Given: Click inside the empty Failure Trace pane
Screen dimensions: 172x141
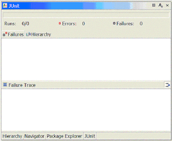Looking at the screenshot, I should click(x=86, y=109).
